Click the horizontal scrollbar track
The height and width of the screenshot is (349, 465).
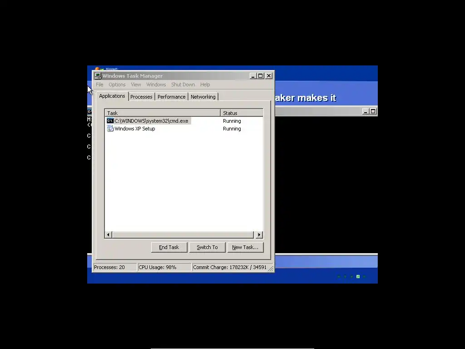(183, 235)
